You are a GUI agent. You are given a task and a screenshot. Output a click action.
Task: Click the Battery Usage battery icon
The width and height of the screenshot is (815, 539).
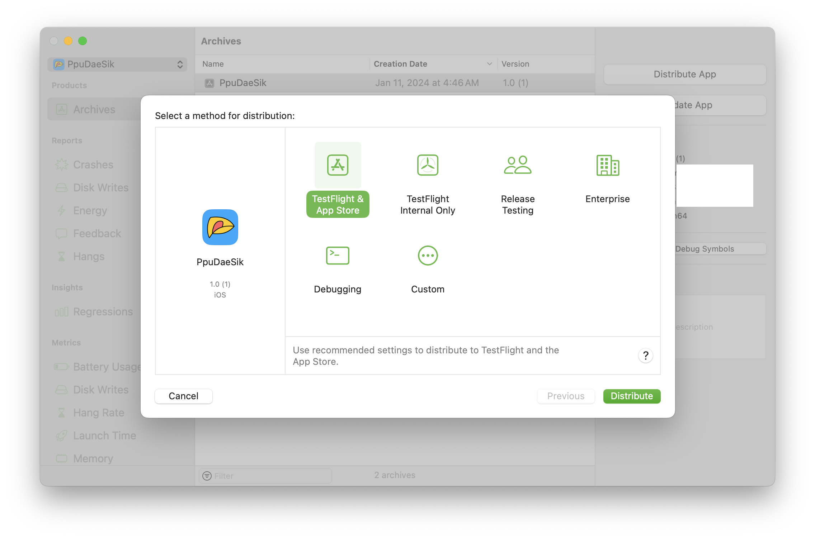point(61,367)
